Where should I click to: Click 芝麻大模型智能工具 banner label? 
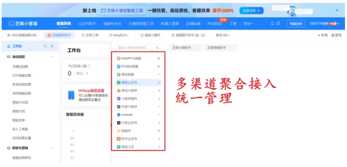pyautogui.click(x=122, y=11)
